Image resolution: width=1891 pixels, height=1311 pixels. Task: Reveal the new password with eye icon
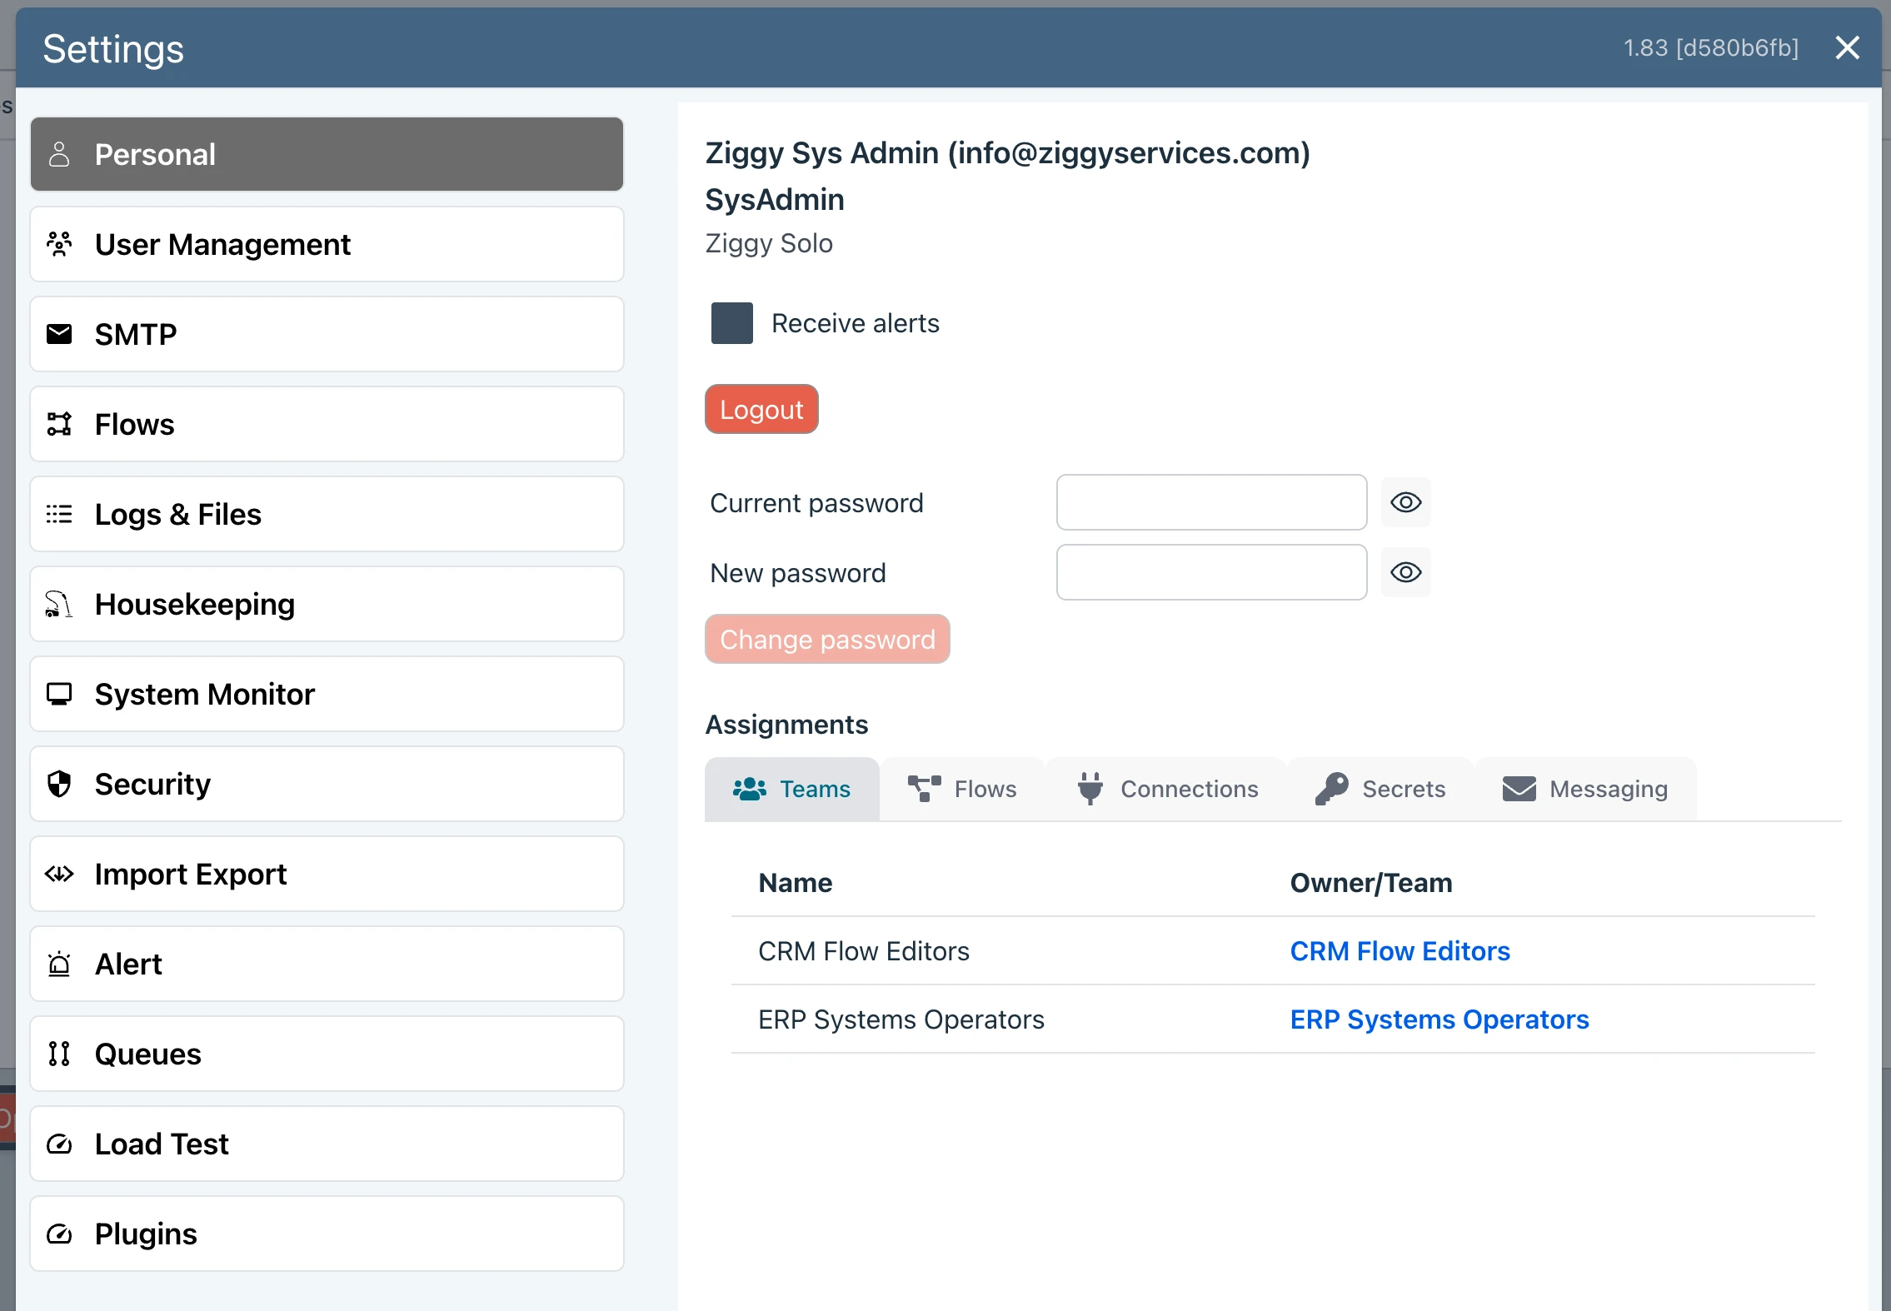tap(1405, 572)
